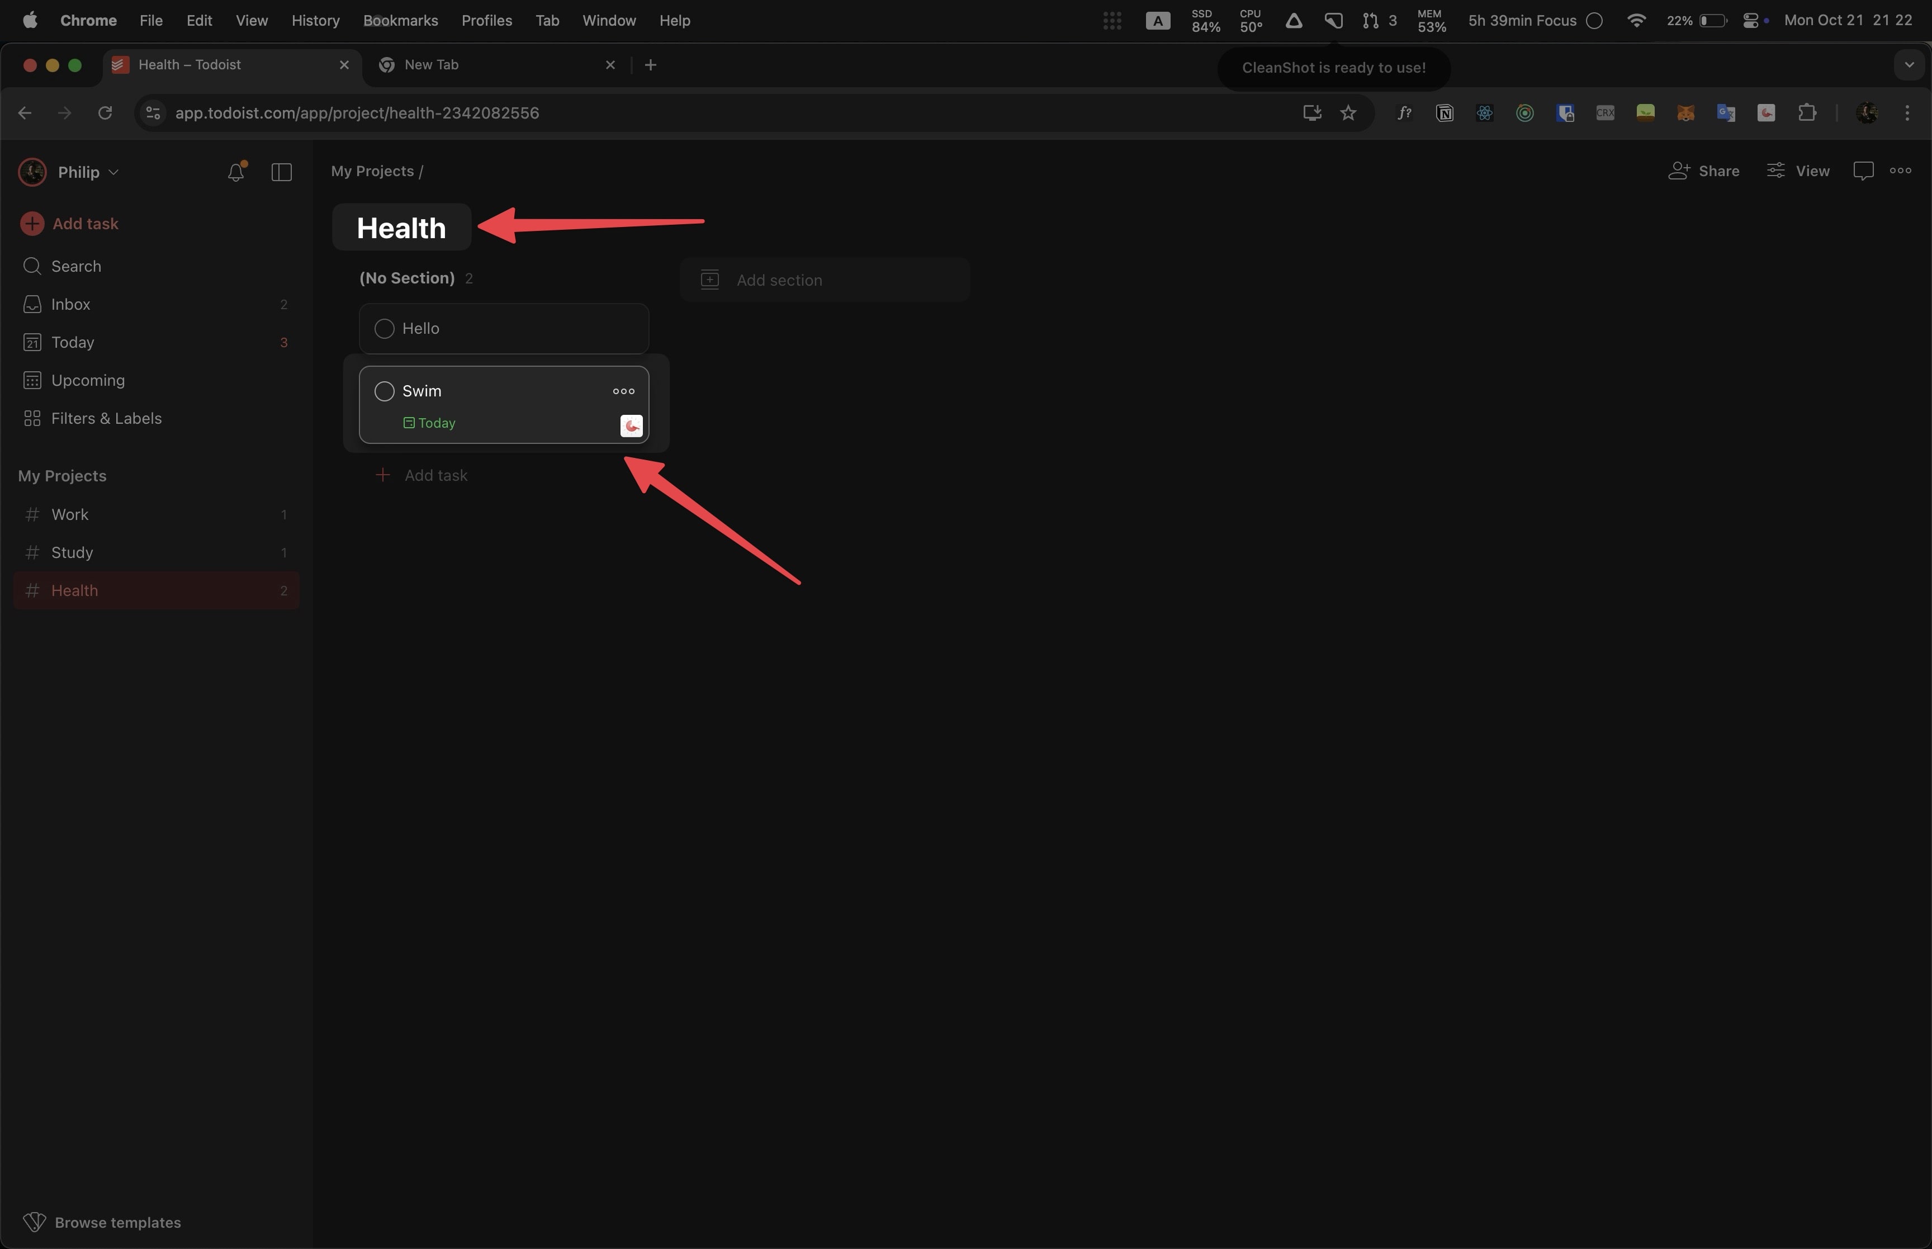Toggle the sidebar panel icon
Image resolution: width=1932 pixels, height=1249 pixels.
tap(281, 172)
